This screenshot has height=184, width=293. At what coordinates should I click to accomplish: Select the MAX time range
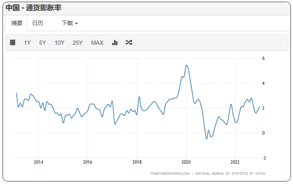pos(97,43)
